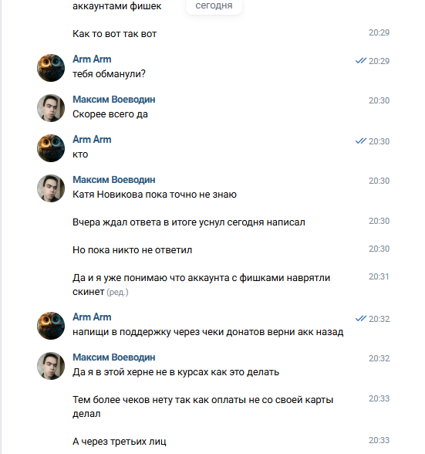Open Максим Воеводин avatar beside 'Скорее всего да'
This screenshot has width=425, height=454.
pyautogui.click(x=51, y=108)
